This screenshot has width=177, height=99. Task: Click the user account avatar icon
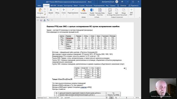pos(117,2)
